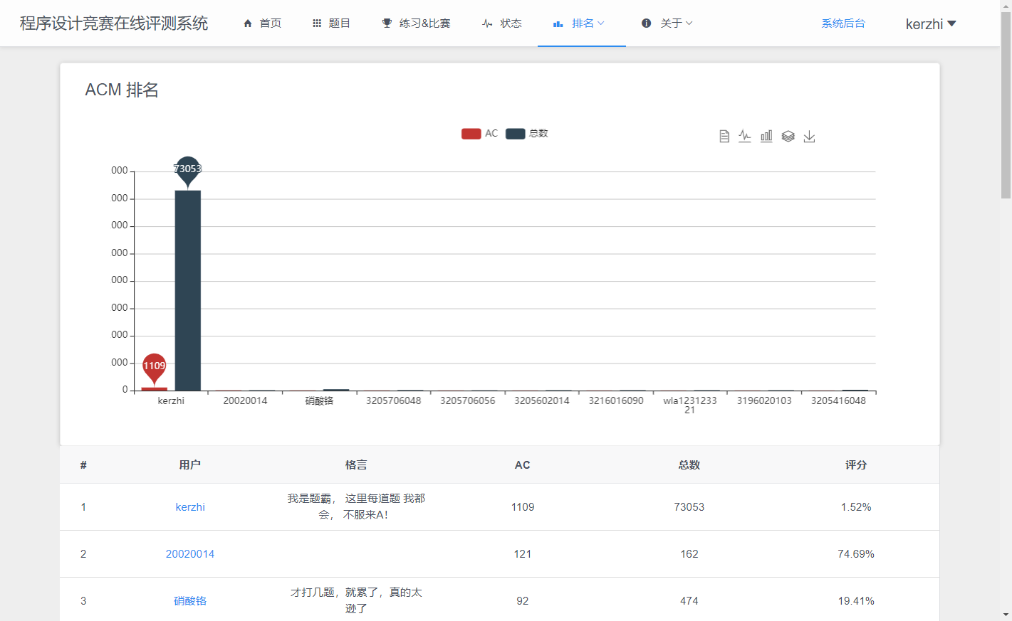Open user 硝酸铬 from the ranking table
The height and width of the screenshot is (621, 1012).
tap(190, 601)
